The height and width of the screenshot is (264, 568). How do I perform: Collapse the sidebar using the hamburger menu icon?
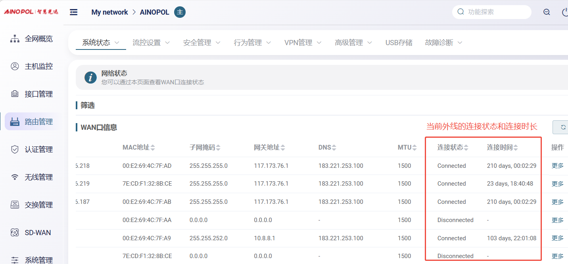pyautogui.click(x=73, y=12)
